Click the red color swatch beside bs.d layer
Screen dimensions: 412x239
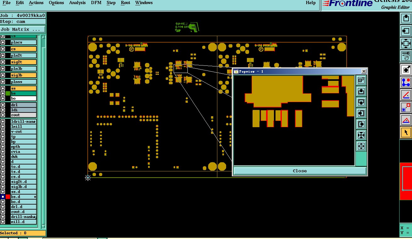(x=8, y=197)
